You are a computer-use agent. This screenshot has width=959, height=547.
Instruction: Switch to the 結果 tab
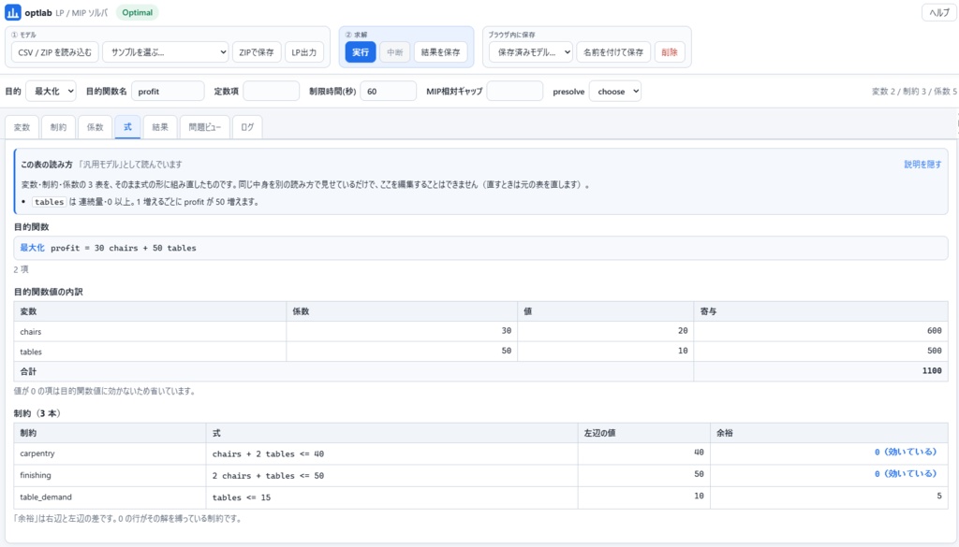tap(160, 127)
